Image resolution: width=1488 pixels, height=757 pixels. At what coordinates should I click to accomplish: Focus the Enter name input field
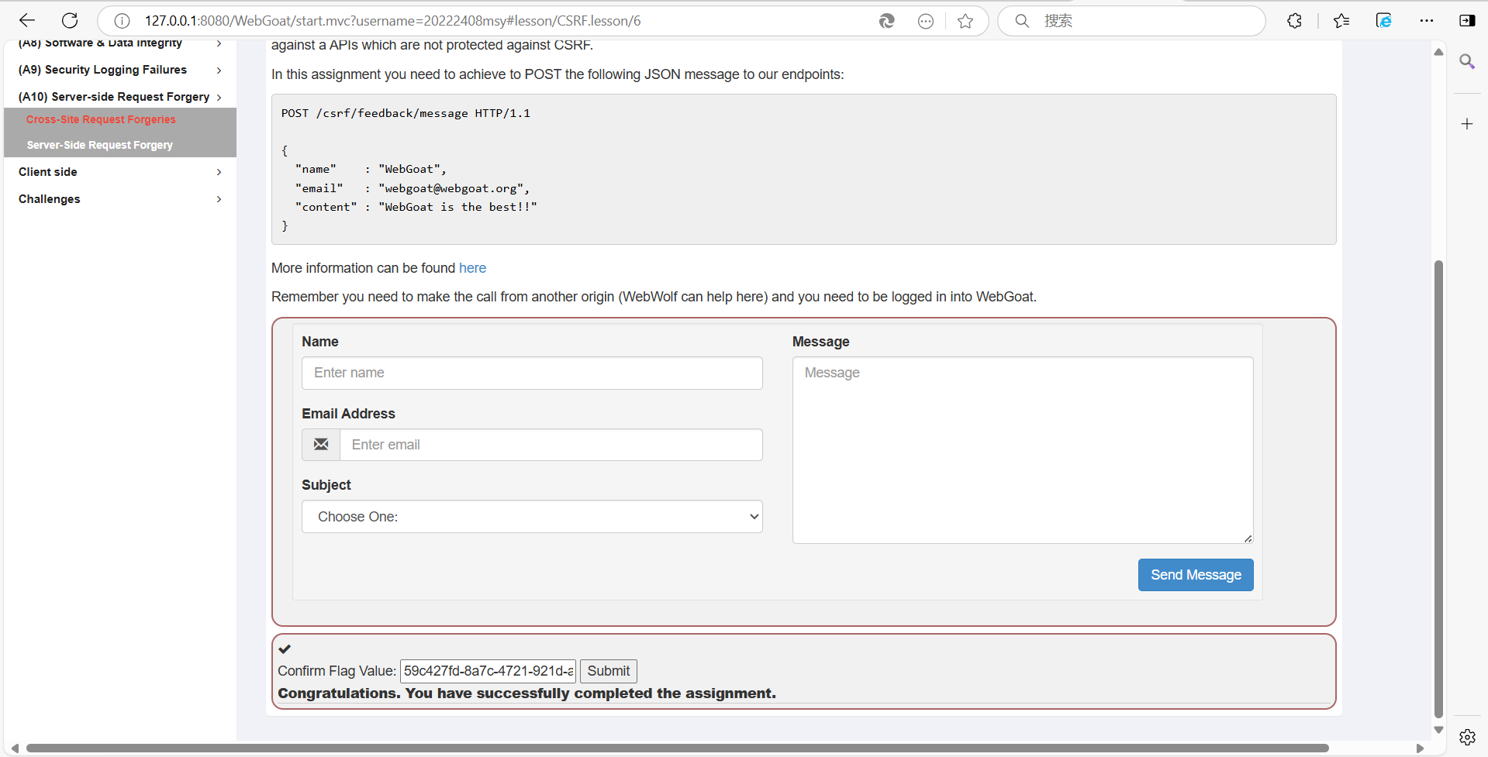pos(532,373)
